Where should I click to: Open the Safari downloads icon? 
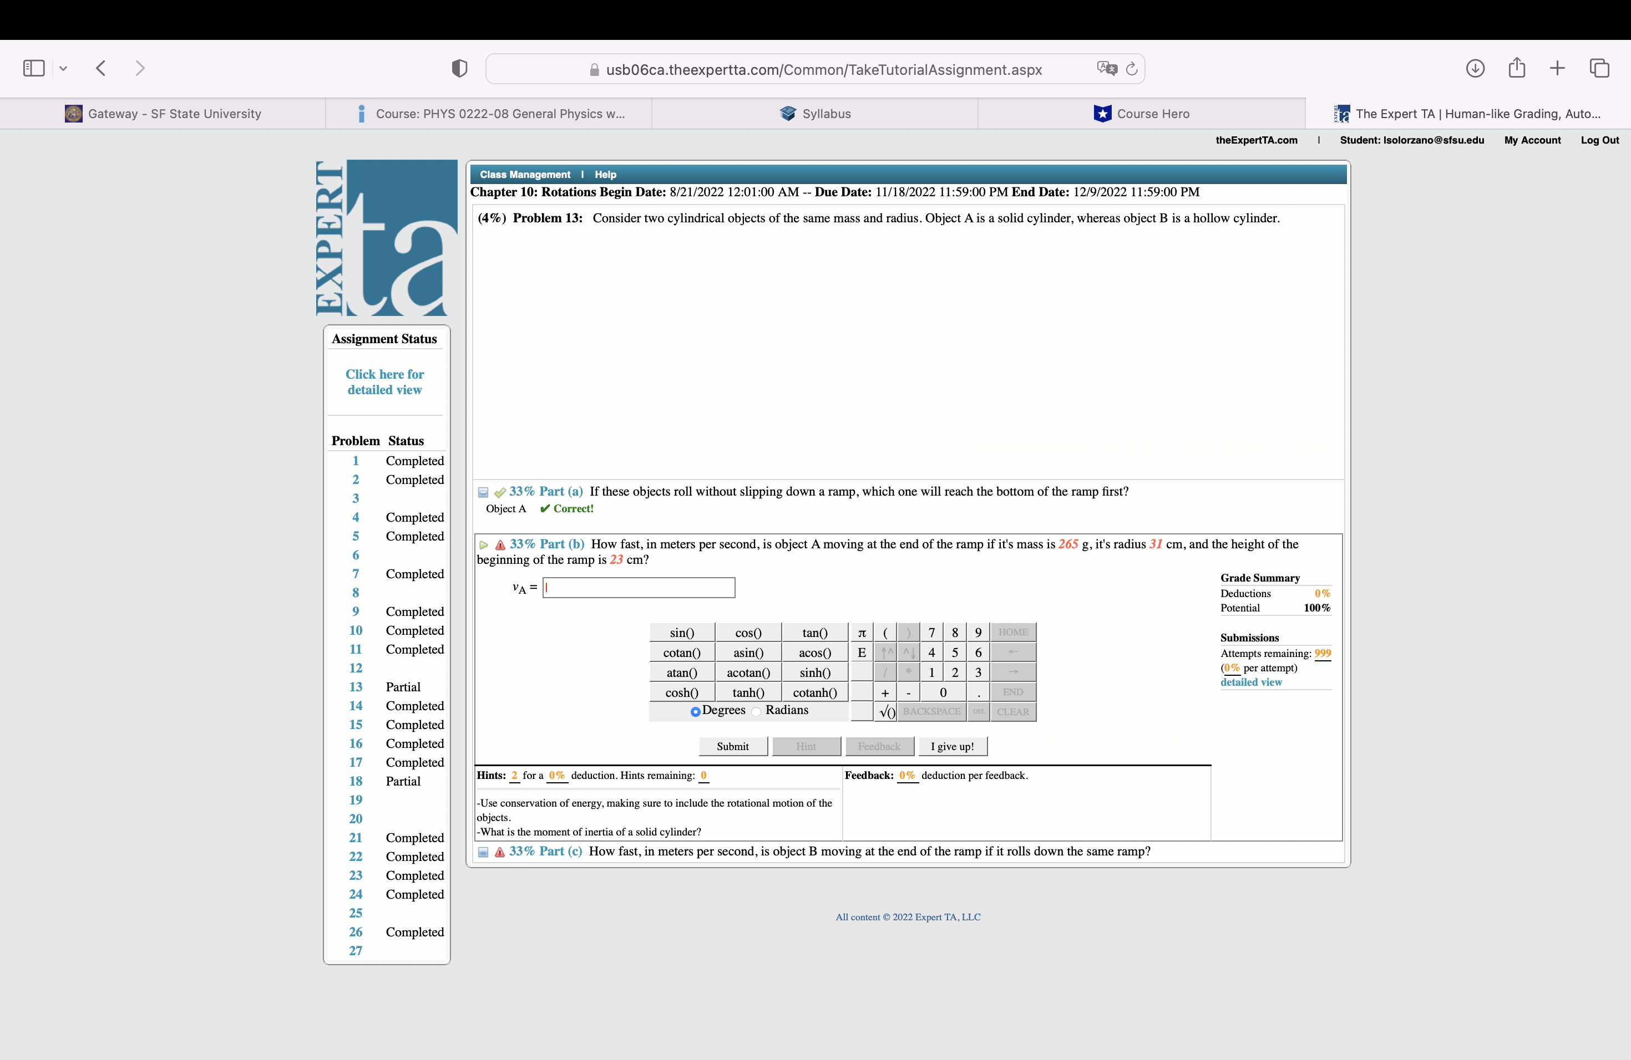coord(1475,69)
